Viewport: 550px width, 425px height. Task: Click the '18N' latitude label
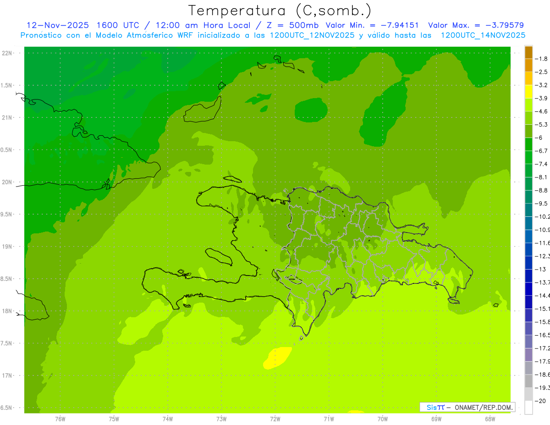point(7,311)
